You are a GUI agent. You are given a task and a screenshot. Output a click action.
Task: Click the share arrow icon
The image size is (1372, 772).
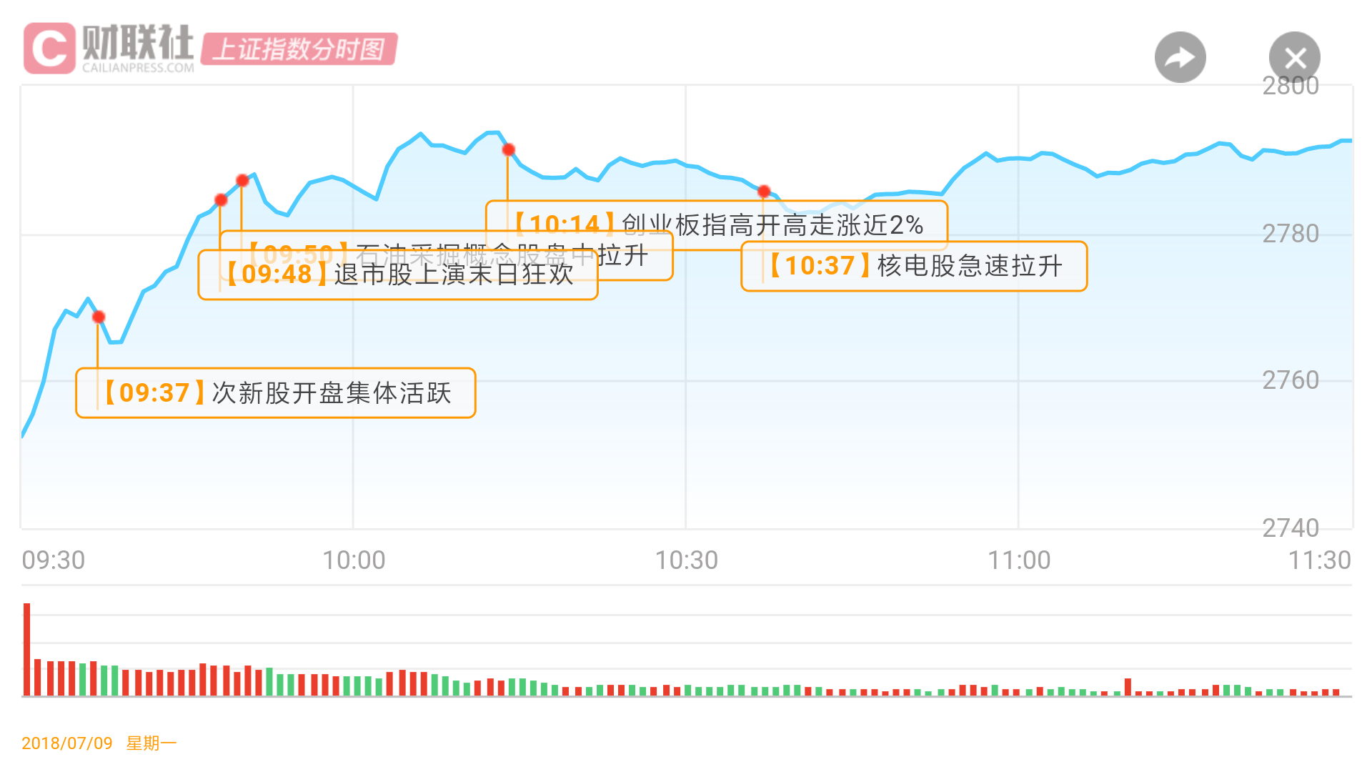point(1180,57)
